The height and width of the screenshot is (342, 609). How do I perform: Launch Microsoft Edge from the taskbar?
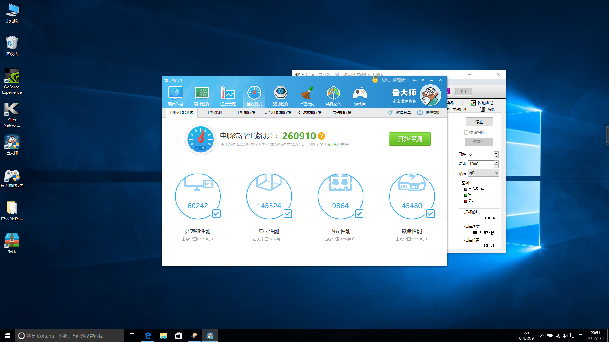click(x=147, y=336)
